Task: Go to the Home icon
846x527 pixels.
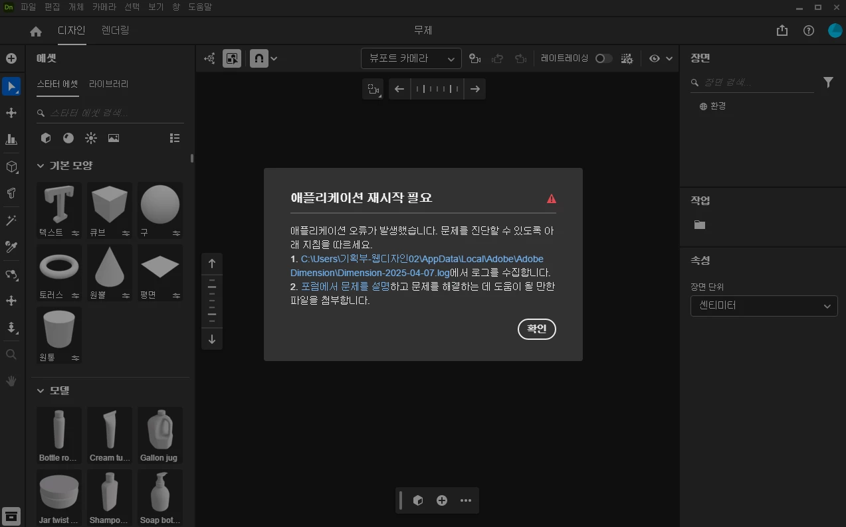Action: pyautogui.click(x=36, y=31)
